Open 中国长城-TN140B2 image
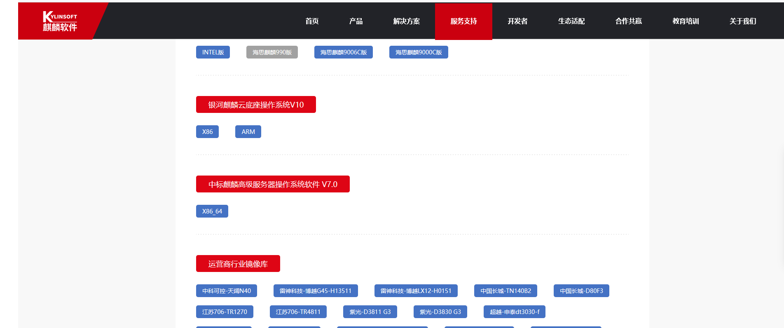 tap(506, 291)
